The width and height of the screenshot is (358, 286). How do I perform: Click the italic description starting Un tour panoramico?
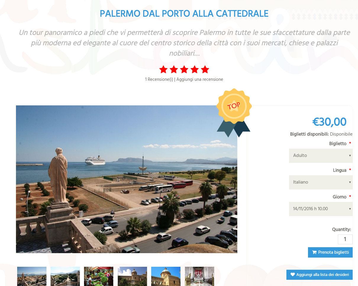[184, 43]
